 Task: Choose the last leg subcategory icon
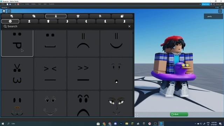click(124, 21)
